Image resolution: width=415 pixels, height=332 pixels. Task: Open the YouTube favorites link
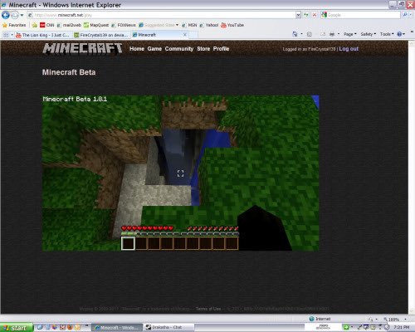(x=232, y=25)
